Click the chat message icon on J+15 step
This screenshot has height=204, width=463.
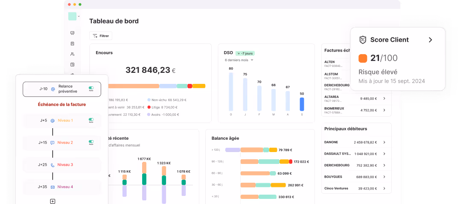coord(52,143)
